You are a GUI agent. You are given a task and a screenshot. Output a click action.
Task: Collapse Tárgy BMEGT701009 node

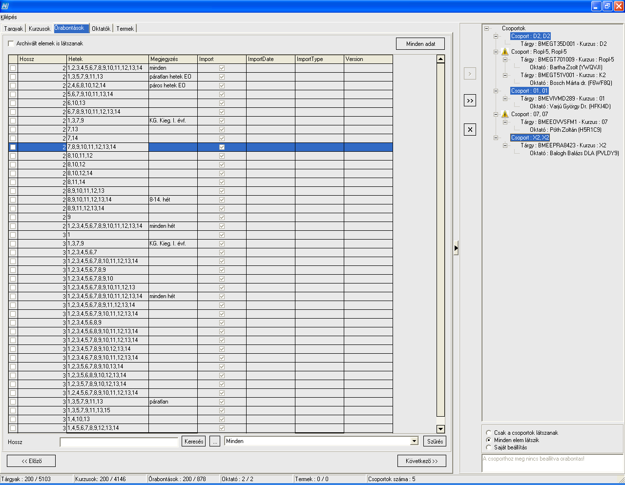pyautogui.click(x=505, y=60)
